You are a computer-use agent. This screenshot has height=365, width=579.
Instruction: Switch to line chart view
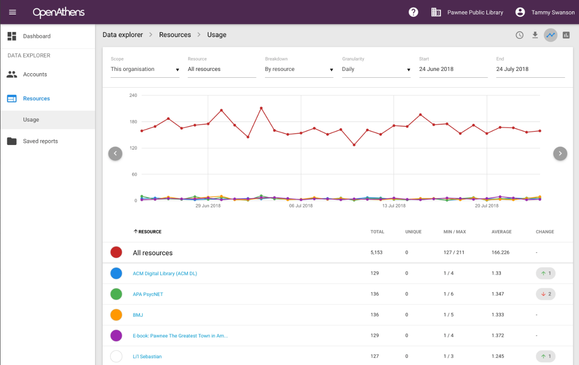[551, 35]
